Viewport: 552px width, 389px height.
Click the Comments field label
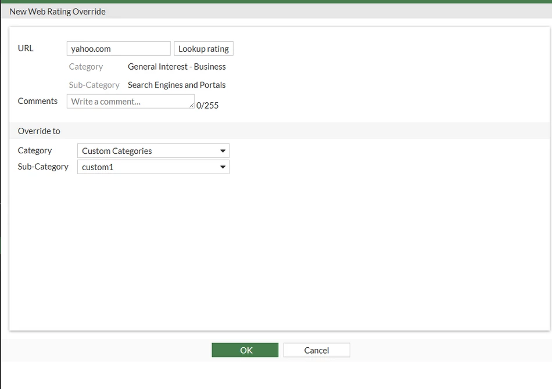38,101
